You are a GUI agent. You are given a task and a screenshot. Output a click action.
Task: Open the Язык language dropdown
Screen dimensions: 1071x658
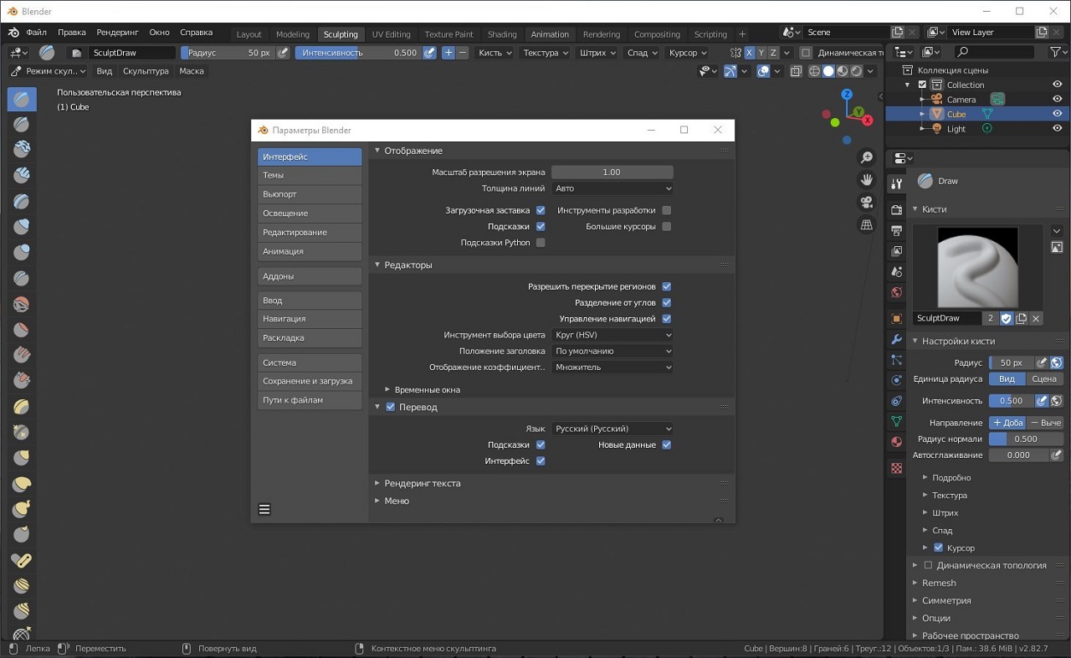612,429
